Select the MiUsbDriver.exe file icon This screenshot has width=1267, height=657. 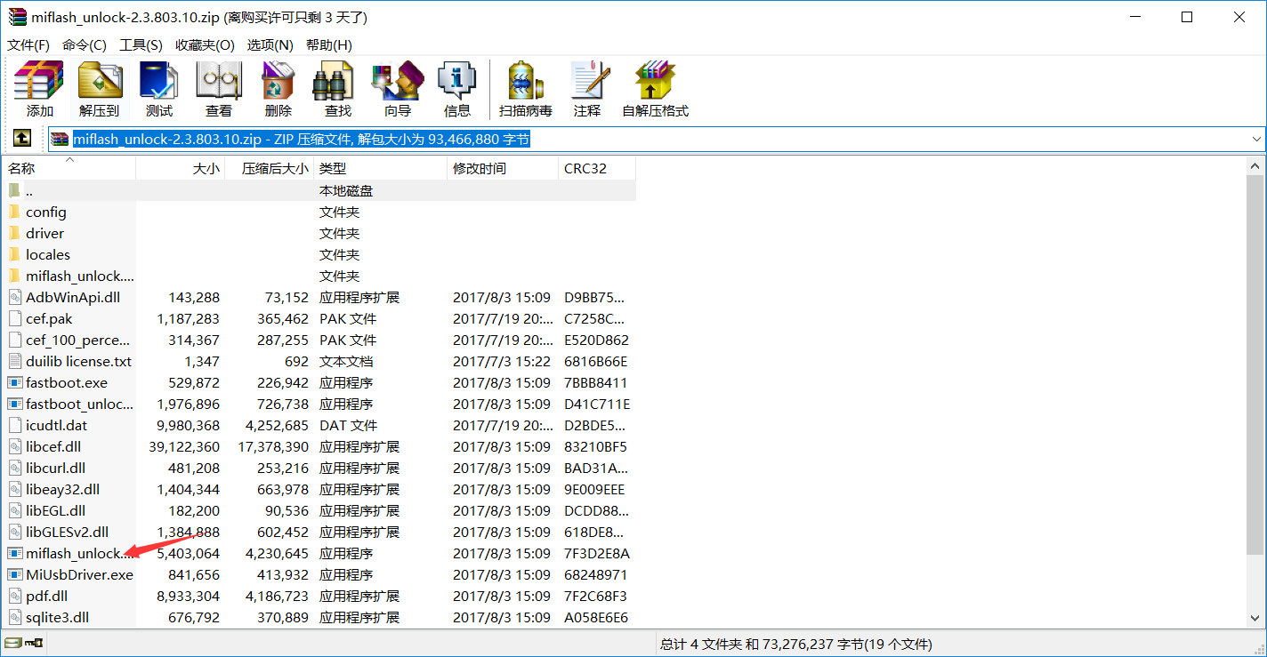[14, 574]
